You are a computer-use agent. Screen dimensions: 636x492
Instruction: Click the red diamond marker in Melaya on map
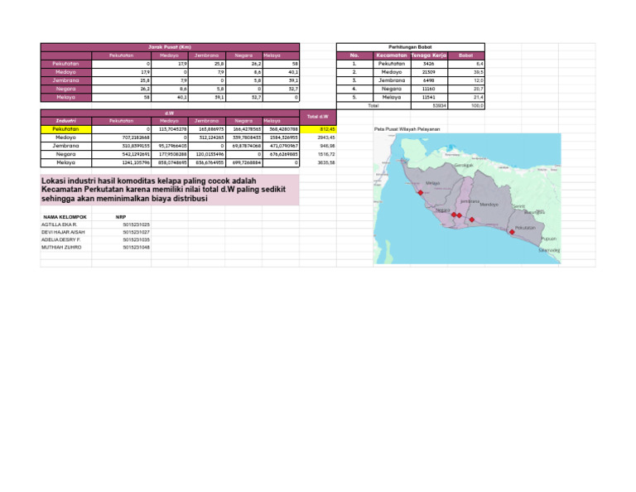421,193
